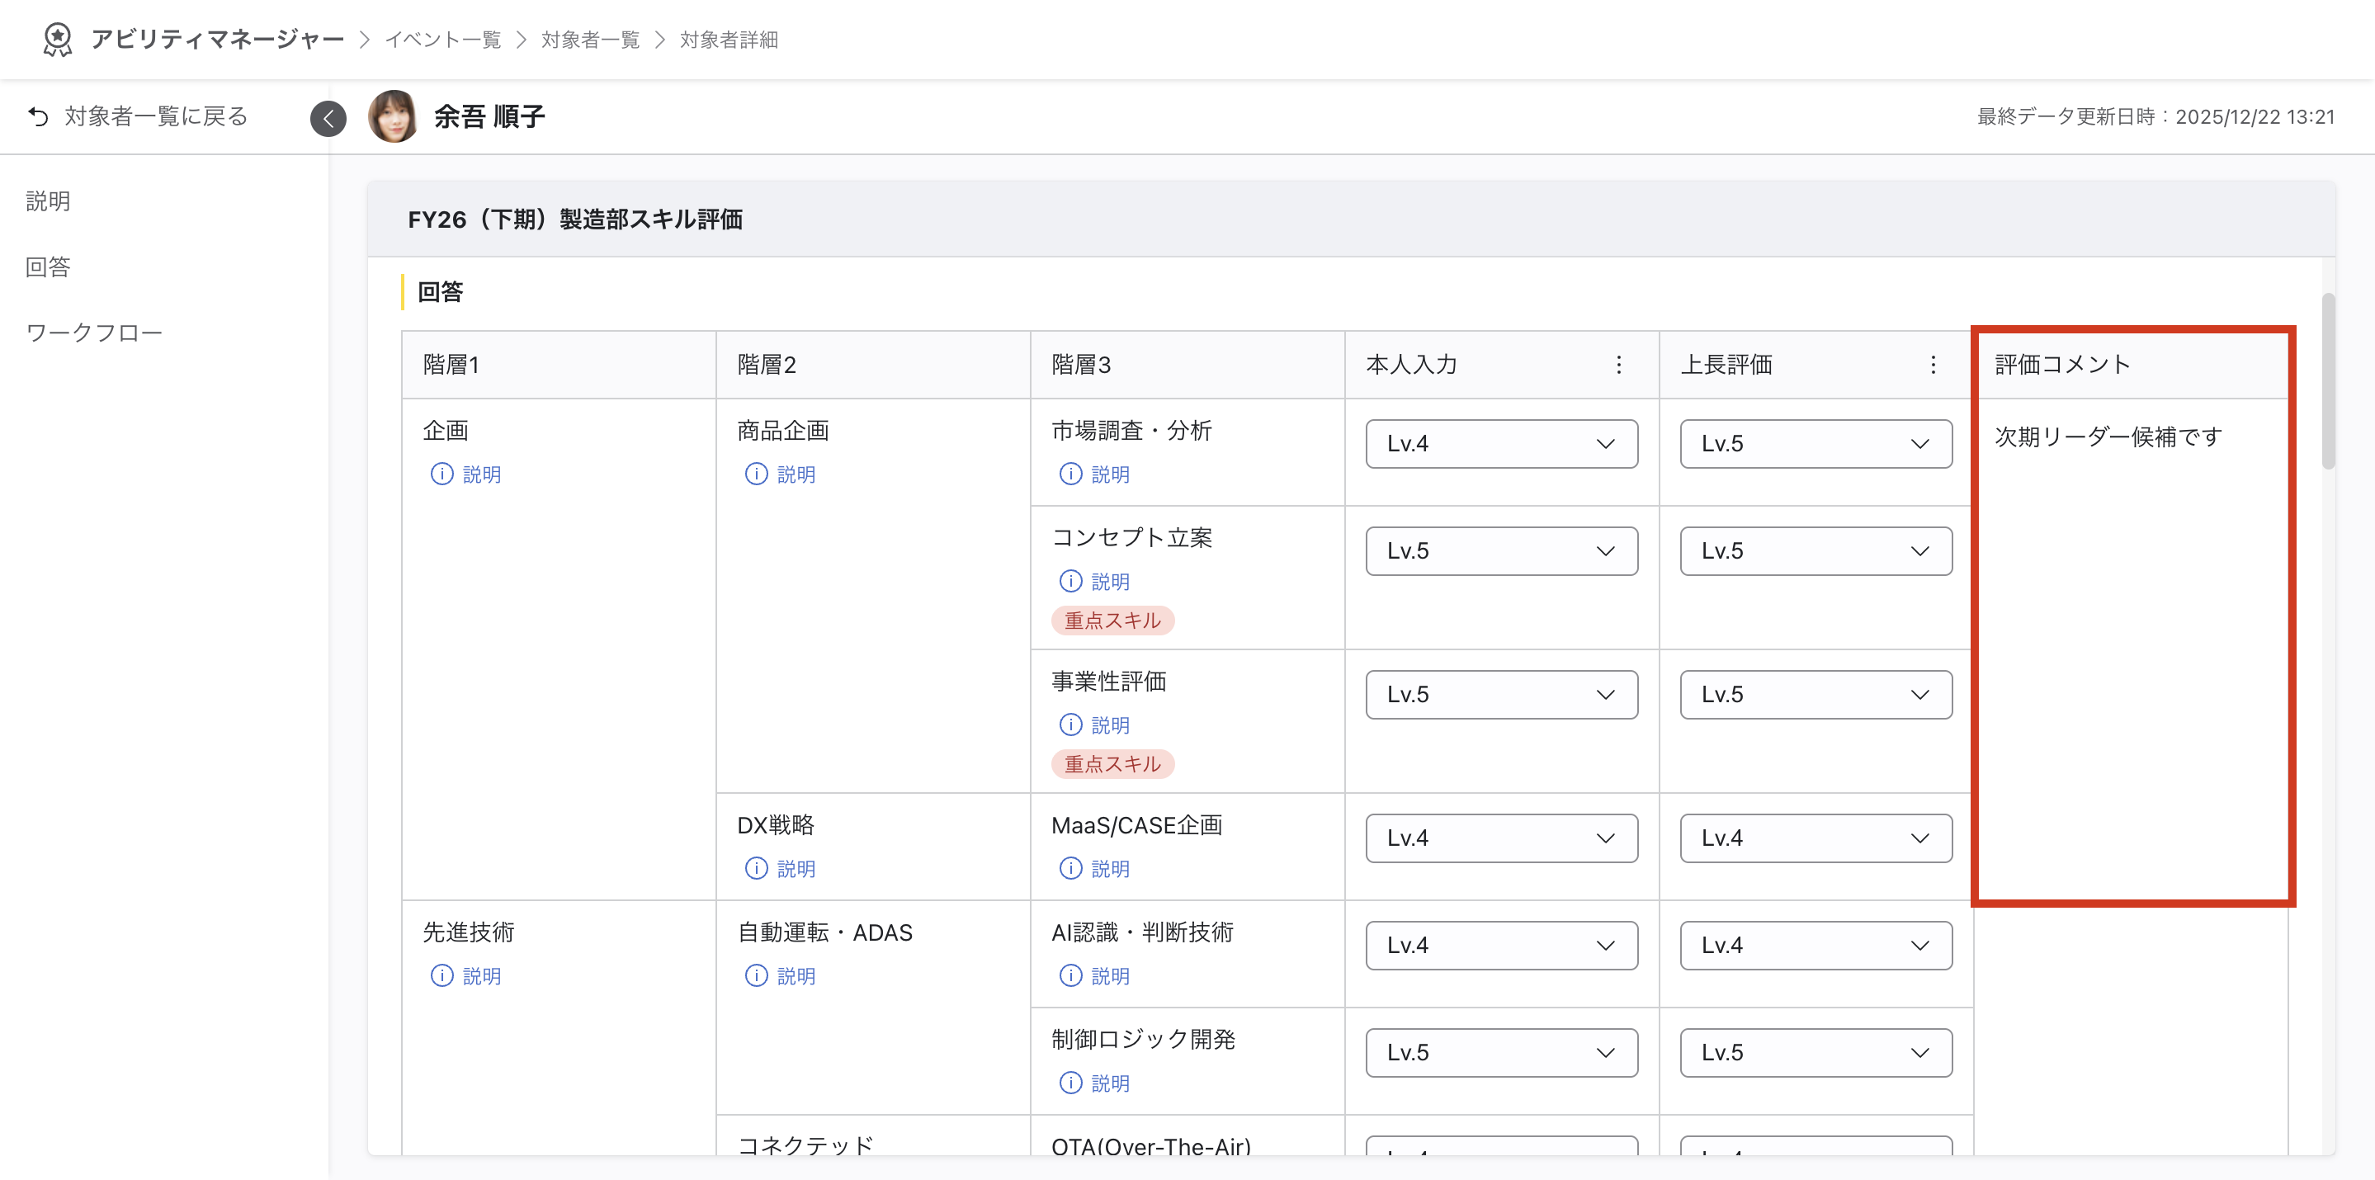Open the Lv.5 dropdown for 制御ロジック開発
Viewport: 2375px width, 1180px height.
(x=1501, y=1052)
